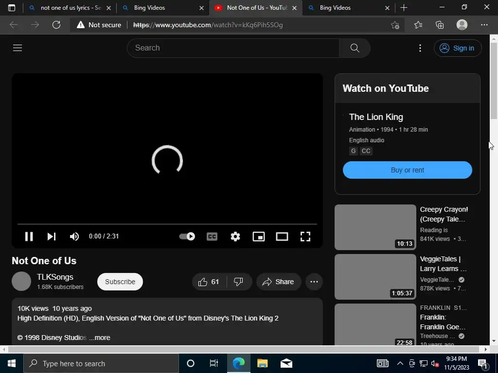Screen dimensions: 498x373
Task: Open browser profile avatar
Action: (462, 25)
